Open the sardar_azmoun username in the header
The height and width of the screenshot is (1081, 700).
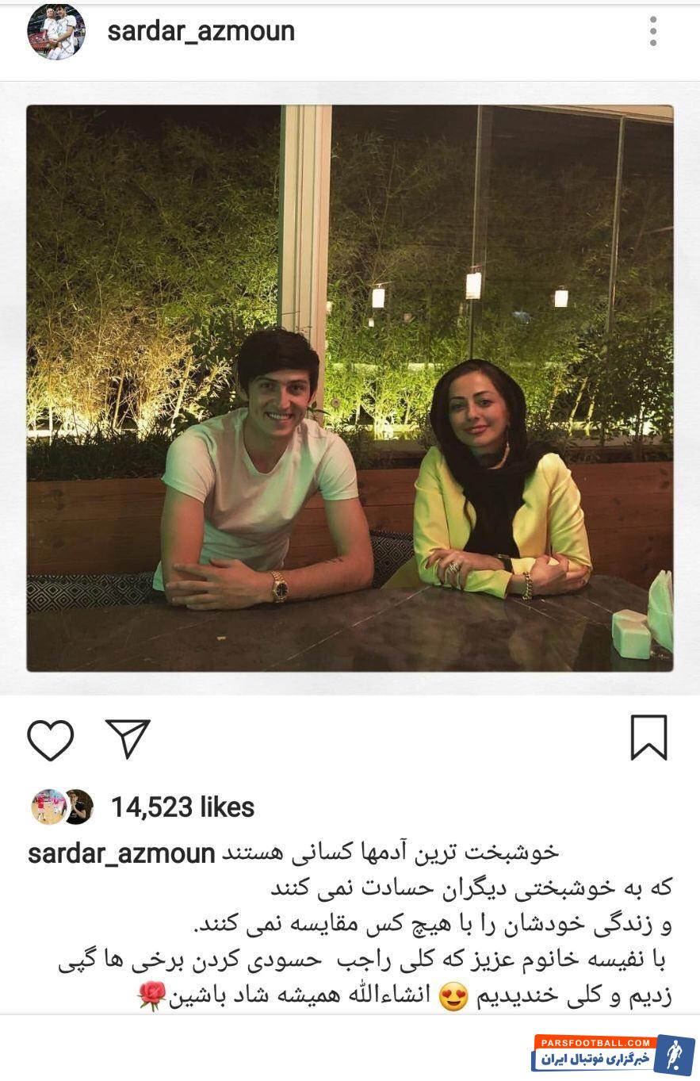tap(201, 31)
